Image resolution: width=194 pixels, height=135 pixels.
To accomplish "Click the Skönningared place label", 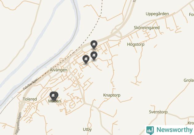I will [147, 28].
